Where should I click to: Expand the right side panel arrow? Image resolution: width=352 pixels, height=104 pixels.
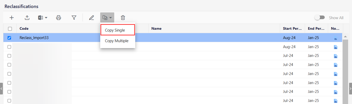[350, 89]
